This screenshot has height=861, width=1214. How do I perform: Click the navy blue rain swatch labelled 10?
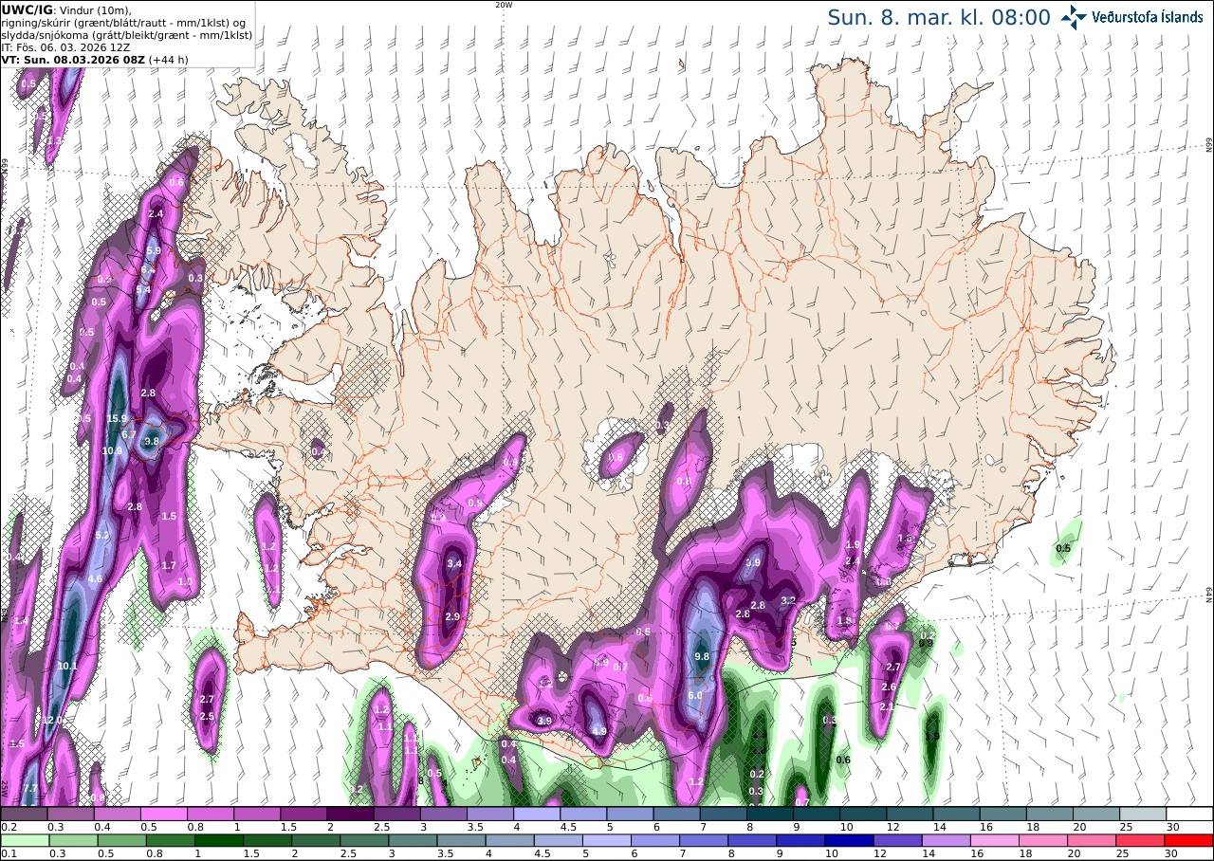pos(850,840)
